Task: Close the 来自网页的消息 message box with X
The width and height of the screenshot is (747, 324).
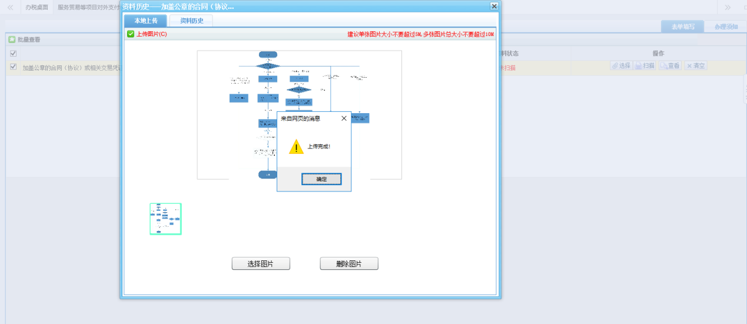Action: (x=344, y=118)
